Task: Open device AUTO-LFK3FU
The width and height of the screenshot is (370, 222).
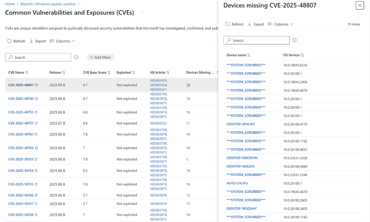Action: coord(237,183)
